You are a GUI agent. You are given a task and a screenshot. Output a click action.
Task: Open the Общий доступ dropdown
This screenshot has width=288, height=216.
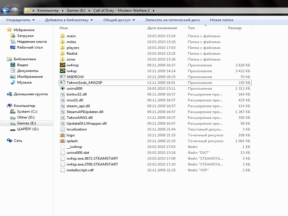pos(119,20)
